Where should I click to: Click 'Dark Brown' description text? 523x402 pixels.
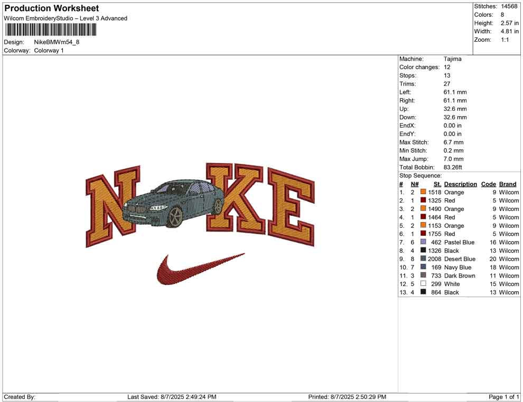coord(460,275)
